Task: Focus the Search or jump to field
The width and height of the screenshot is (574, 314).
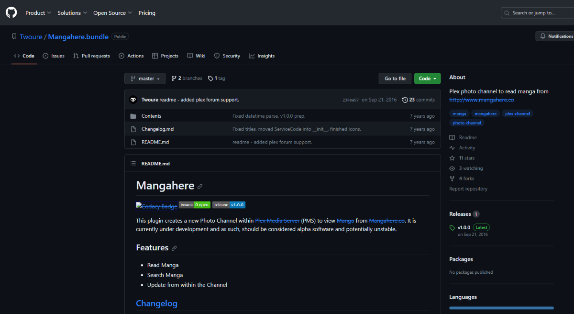Action: pyautogui.click(x=537, y=13)
